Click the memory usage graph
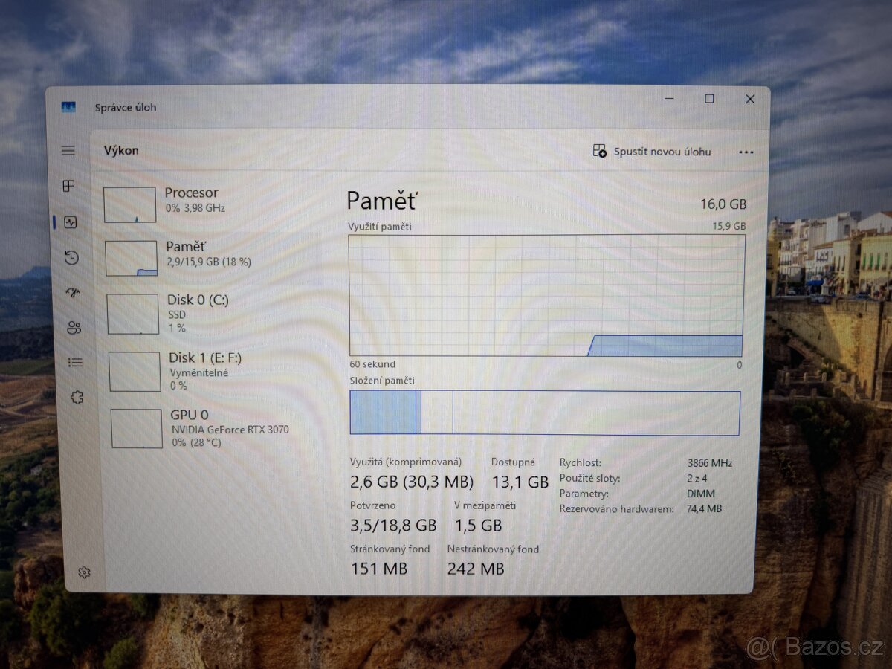Viewport: 892px width, 669px height. (546, 295)
